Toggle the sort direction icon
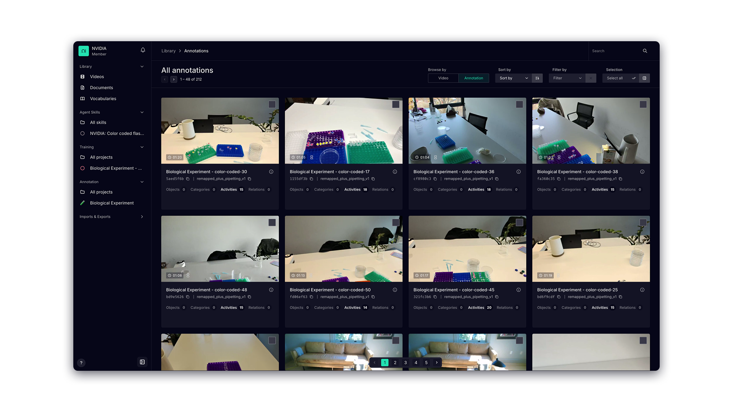 (x=537, y=78)
